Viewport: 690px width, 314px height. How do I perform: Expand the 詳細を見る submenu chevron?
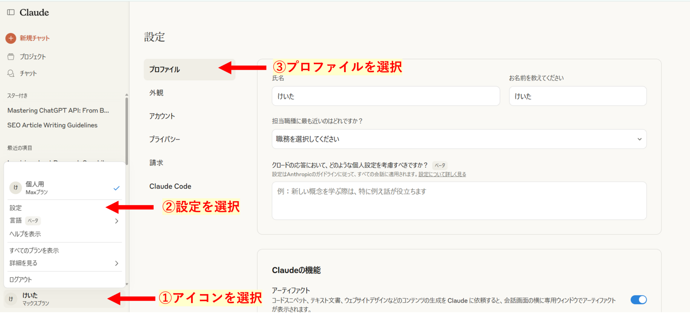click(116, 263)
